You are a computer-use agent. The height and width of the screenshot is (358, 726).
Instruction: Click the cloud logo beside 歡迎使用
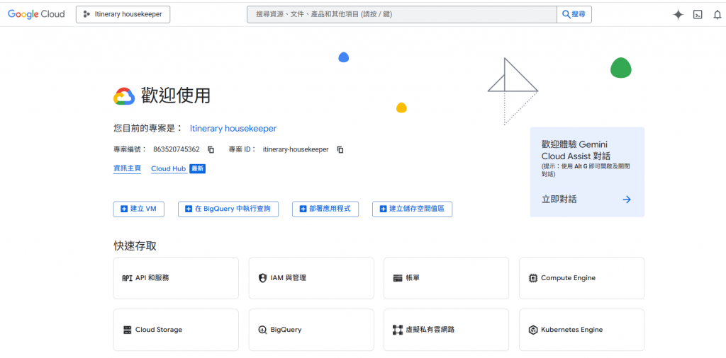[x=124, y=96]
